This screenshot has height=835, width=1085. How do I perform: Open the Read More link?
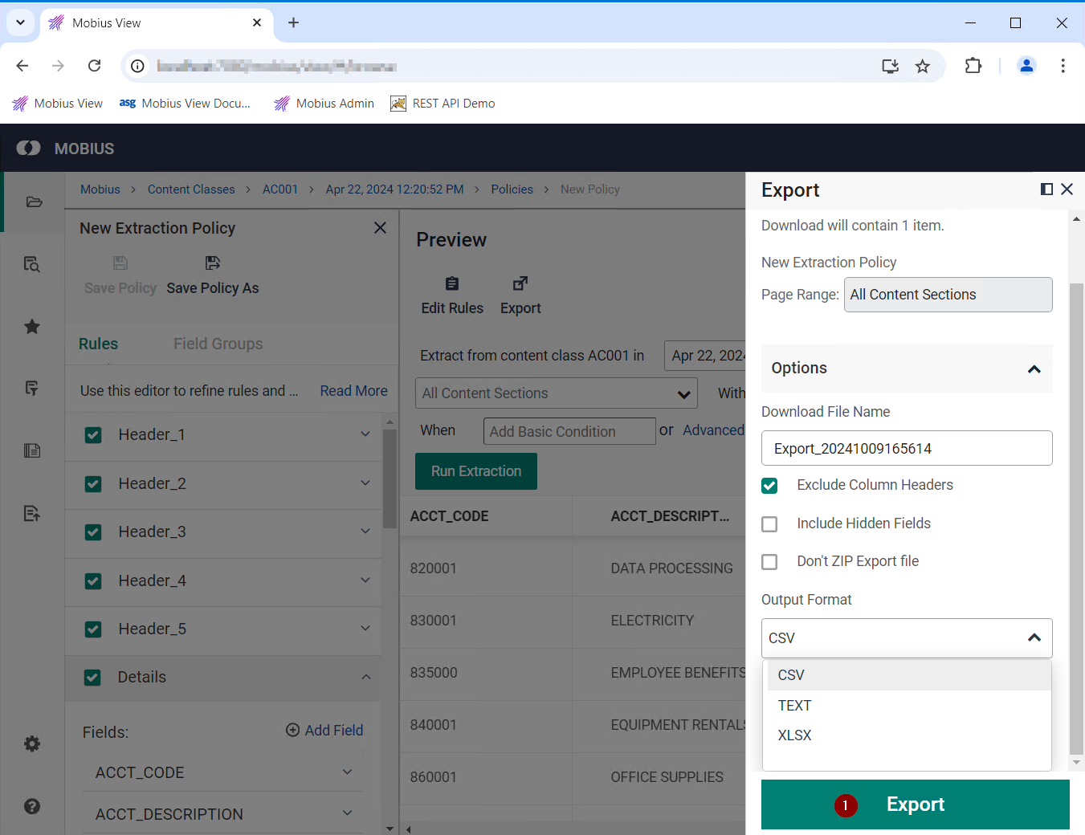(353, 391)
